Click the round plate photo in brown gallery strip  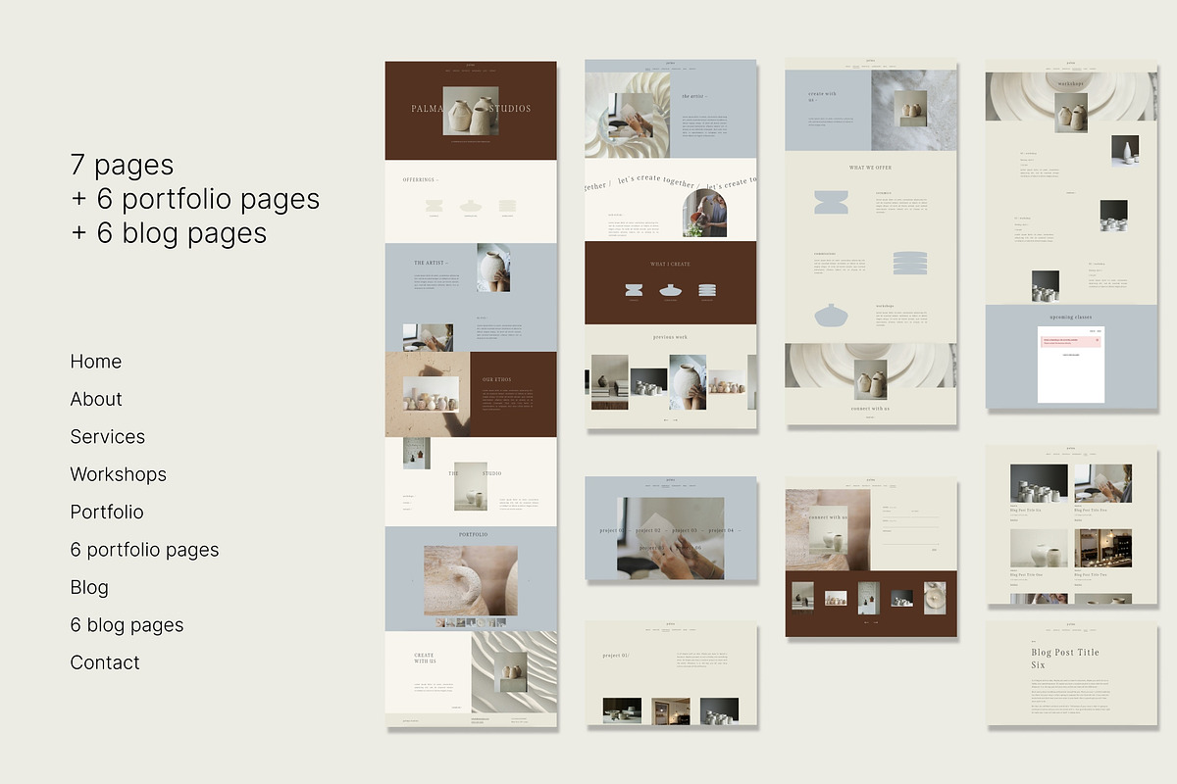[935, 598]
